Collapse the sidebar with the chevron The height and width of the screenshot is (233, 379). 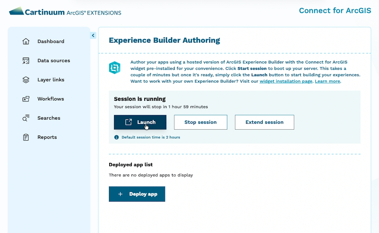[93, 35]
